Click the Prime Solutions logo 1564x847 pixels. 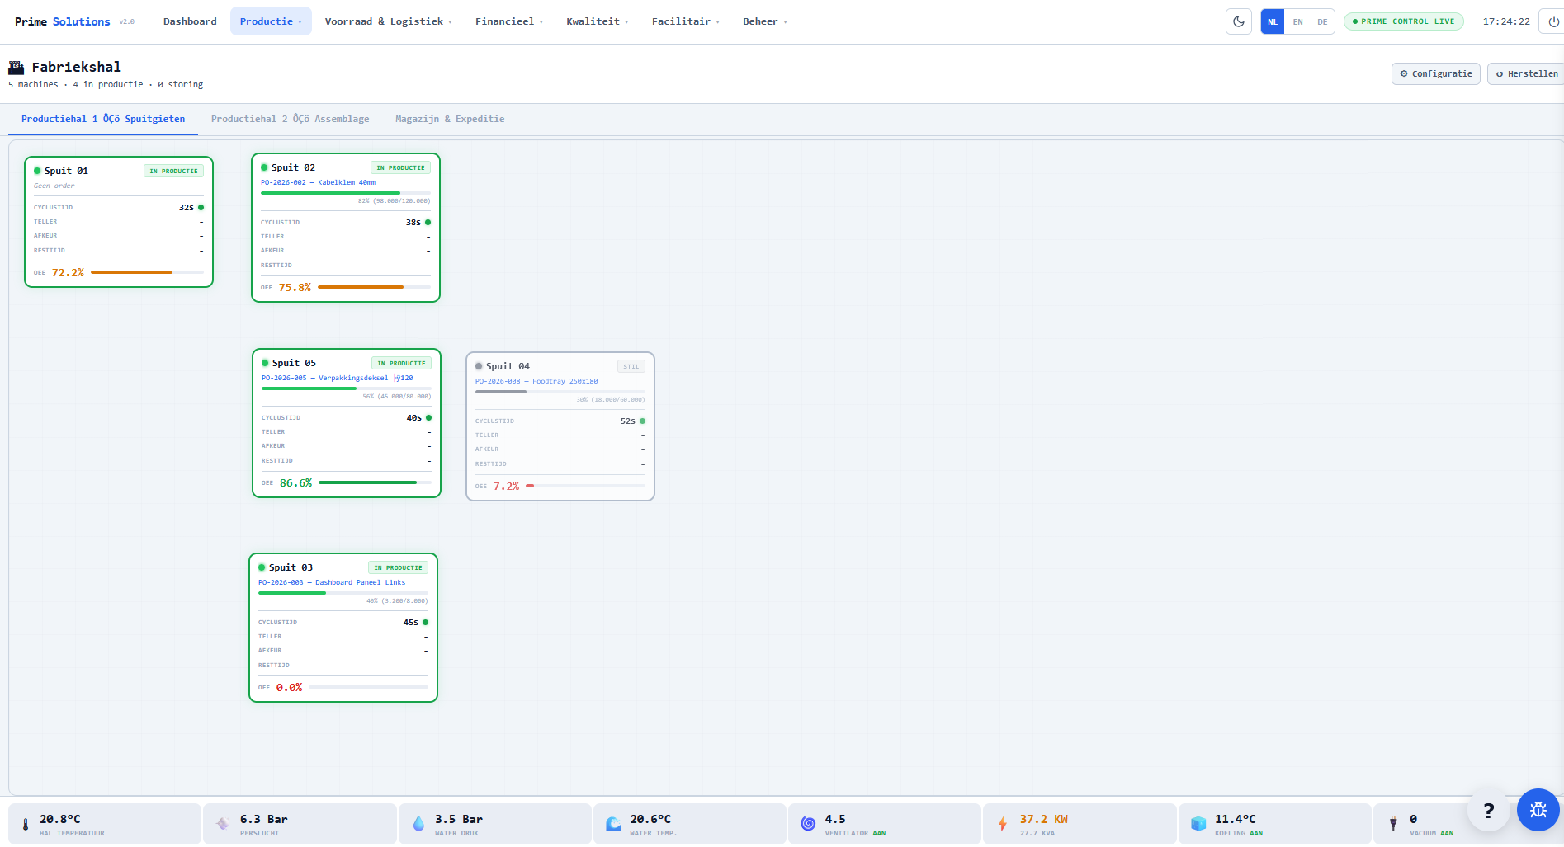click(x=63, y=21)
